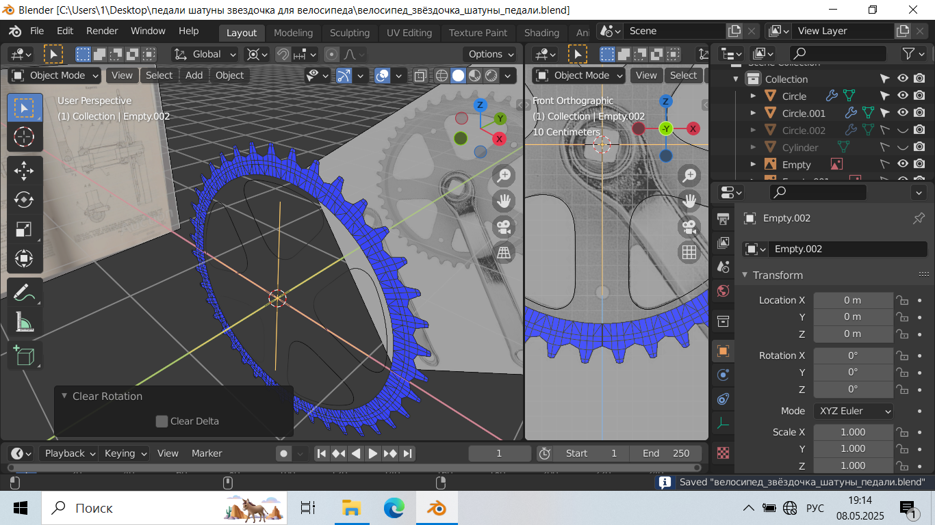The width and height of the screenshot is (935, 525).
Task: Click the Scale X value field
Action: 853,432
